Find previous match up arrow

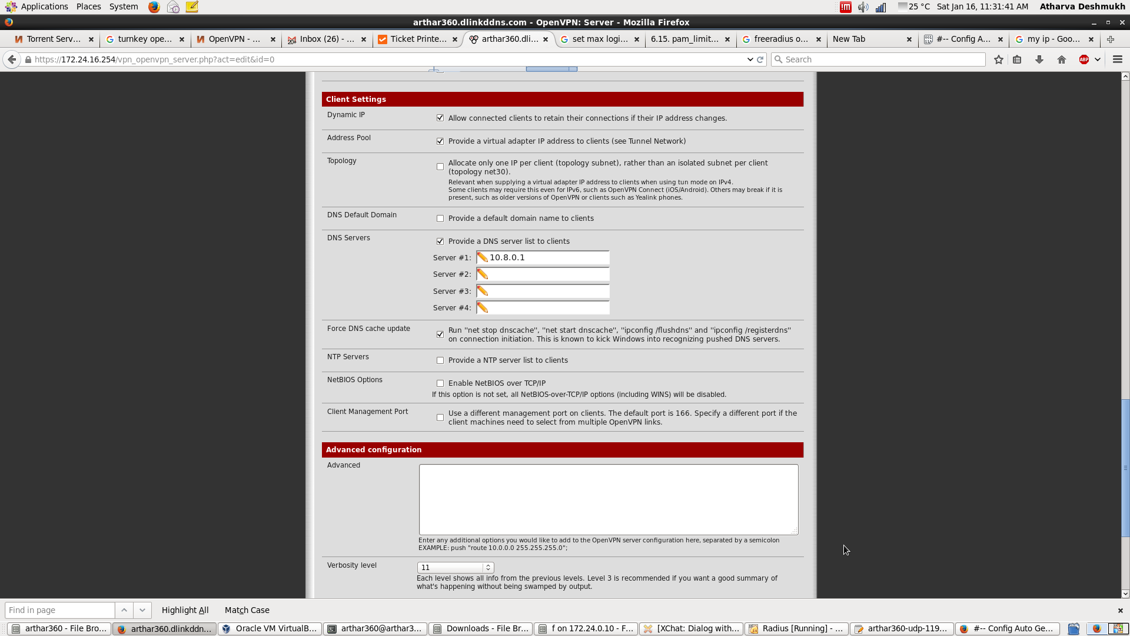point(124,610)
